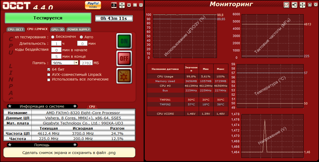Click the star next to Помощь header
Image resolution: width=319 pixels, height=162 pixels.
pos(10,145)
